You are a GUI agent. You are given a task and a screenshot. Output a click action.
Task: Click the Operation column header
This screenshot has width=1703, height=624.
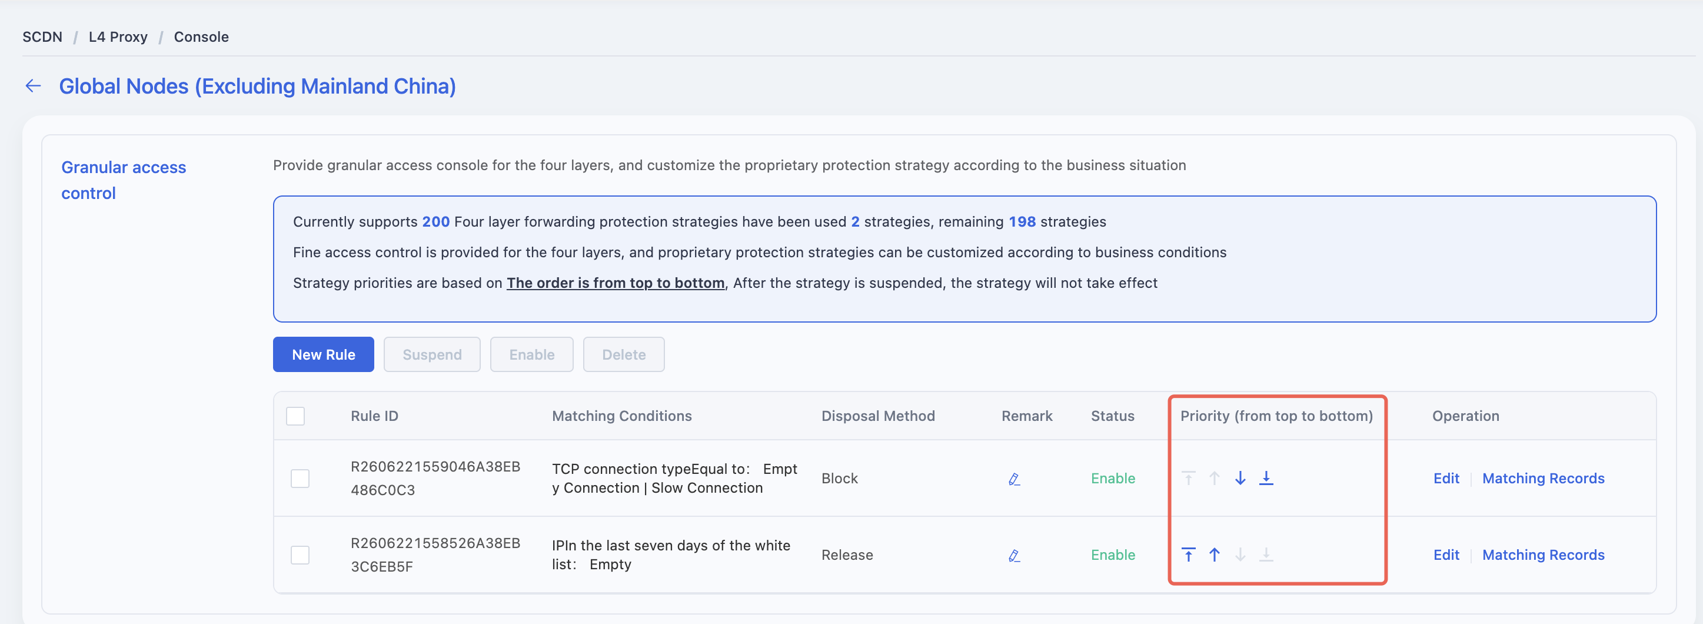point(1465,416)
